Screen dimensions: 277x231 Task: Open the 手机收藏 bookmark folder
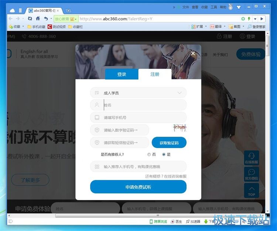coord(37,27)
